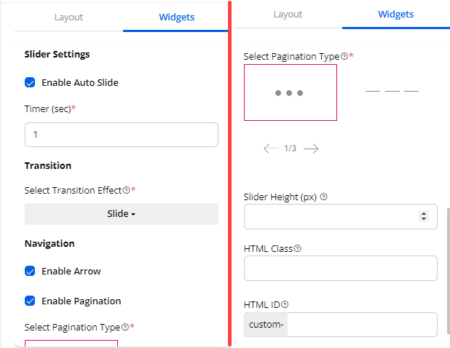This screenshot has width=450, height=348.
Task: Select the dots pagination type thumbnail
Action: pyautogui.click(x=290, y=92)
